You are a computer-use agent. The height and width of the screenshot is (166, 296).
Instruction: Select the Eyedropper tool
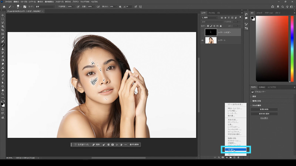pyautogui.click(x=3, y=38)
